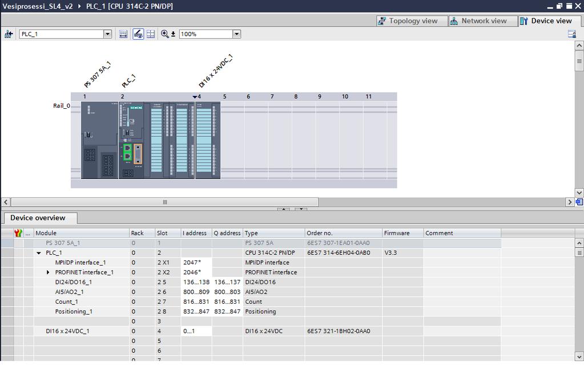Viewport: 584px width, 379px height.
Task: Select the CPU 314C-2 module in rack
Action: pyautogui.click(x=156, y=141)
